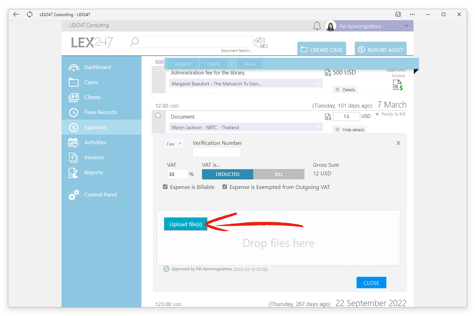Refresh the page with reload icon
The image size is (475, 316).
(x=30, y=14)
